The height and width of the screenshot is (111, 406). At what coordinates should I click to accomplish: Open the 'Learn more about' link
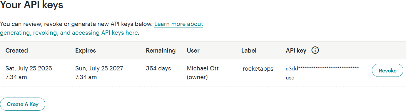179,24
